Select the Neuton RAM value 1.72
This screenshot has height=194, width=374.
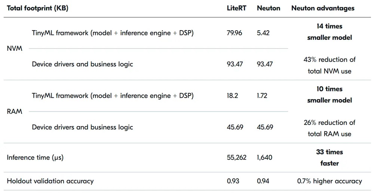tap(262, 96)
